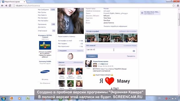Open the large profile photo
Viewport: 180px width, 101px height.
click(x=71, y=21)
